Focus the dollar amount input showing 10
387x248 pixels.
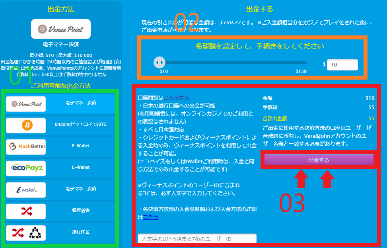tap(342, 65)
